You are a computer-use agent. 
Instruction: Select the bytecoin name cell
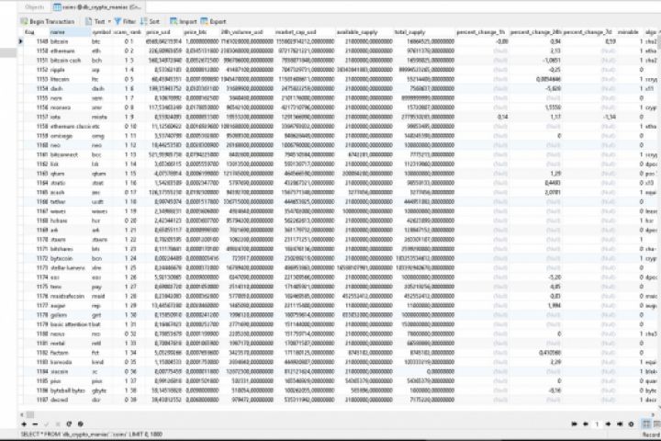69,258
